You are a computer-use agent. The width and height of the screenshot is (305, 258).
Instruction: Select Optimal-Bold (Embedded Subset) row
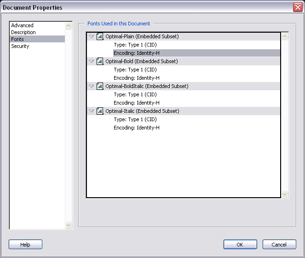coord(184,61)
